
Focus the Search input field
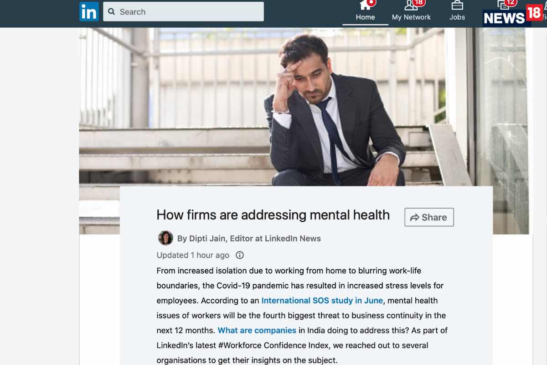click(183, 11)
